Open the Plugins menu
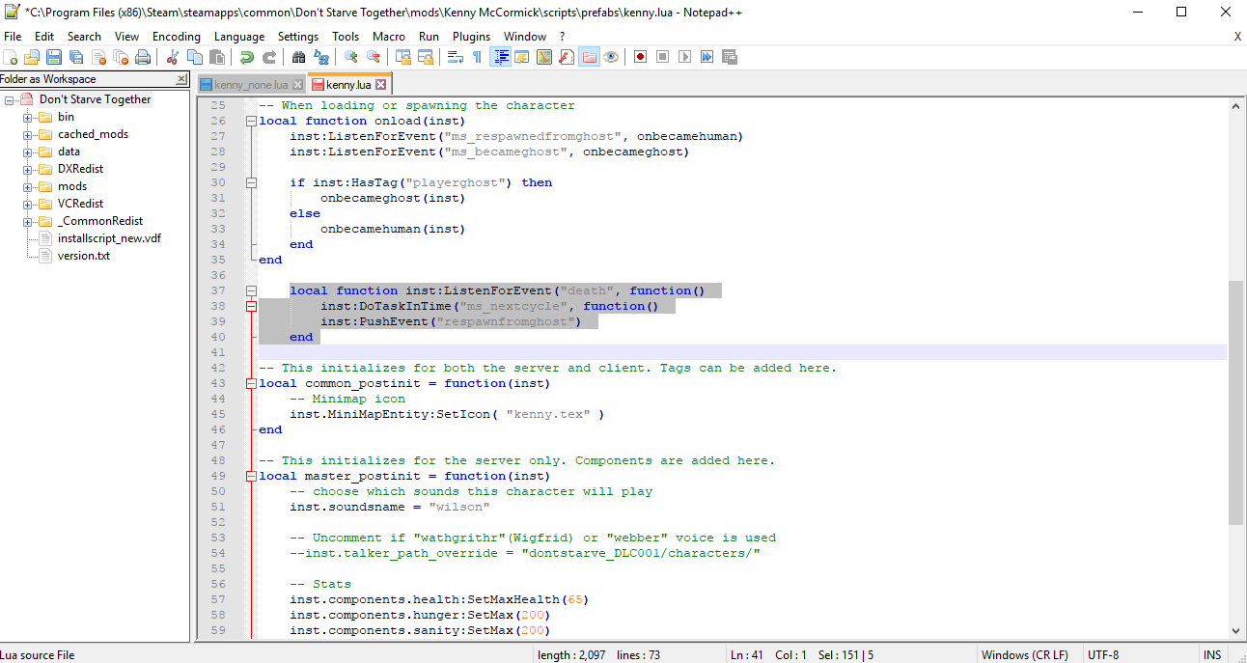 tap(471, 36)
